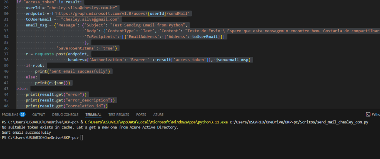This screenshot has width=380, height=159.
Task: Click 'Sent email successfully' terminal output line
Action: coord(26,133)
